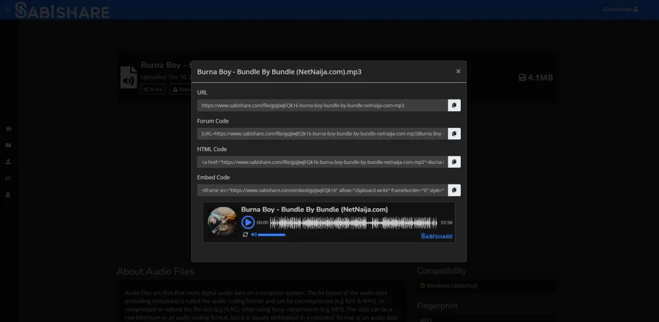Toggle loop in the audio player
Image resolution: width=659 pixels, height=322 pixels.
pyautogui.click(x=245, y=234)
